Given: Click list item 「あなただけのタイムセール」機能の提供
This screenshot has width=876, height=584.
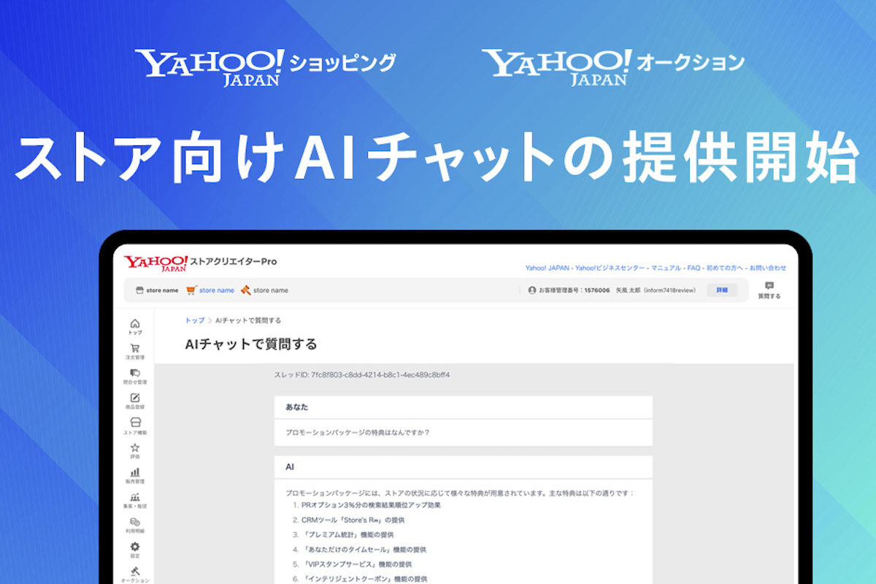Looking at the screenshot, I should [x=364, y=550].
